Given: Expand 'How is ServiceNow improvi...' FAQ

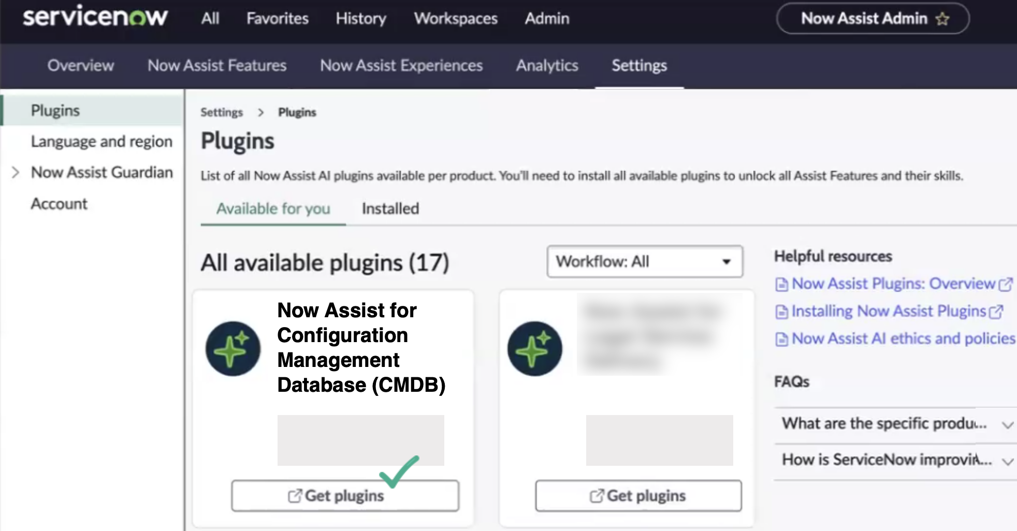Looking at the screenshot, I should [x=895, y=460].
